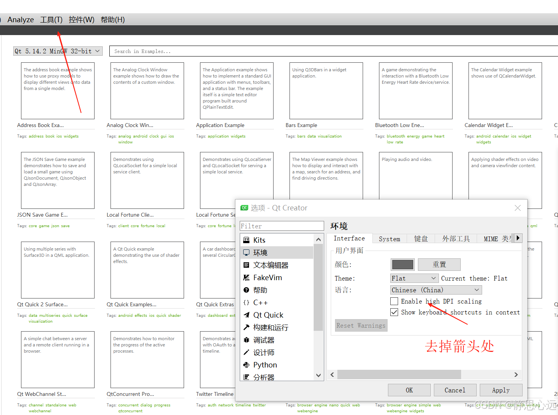This screenshot has width=558, height=415.
Task: Click the Qt Creator logo in dialog title
Action: point(244,208)
